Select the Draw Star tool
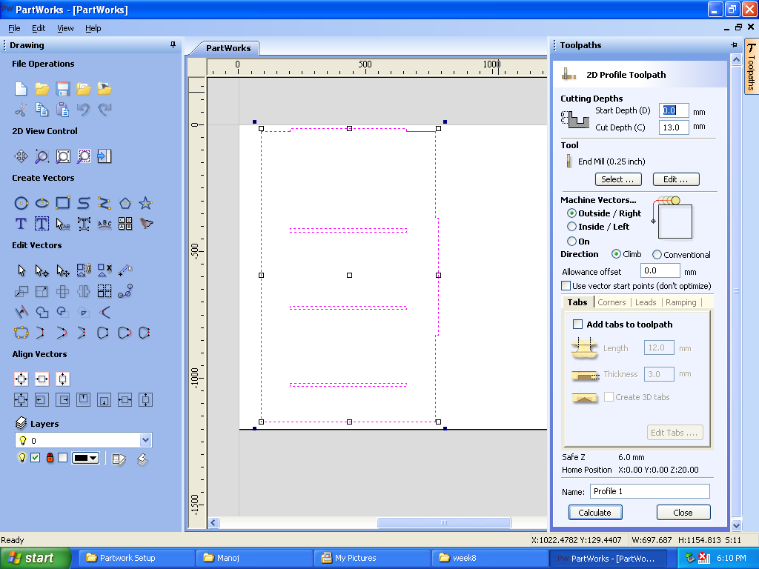Screen dimensions: 759x569 pyautogui.click(x=146, y=203)
